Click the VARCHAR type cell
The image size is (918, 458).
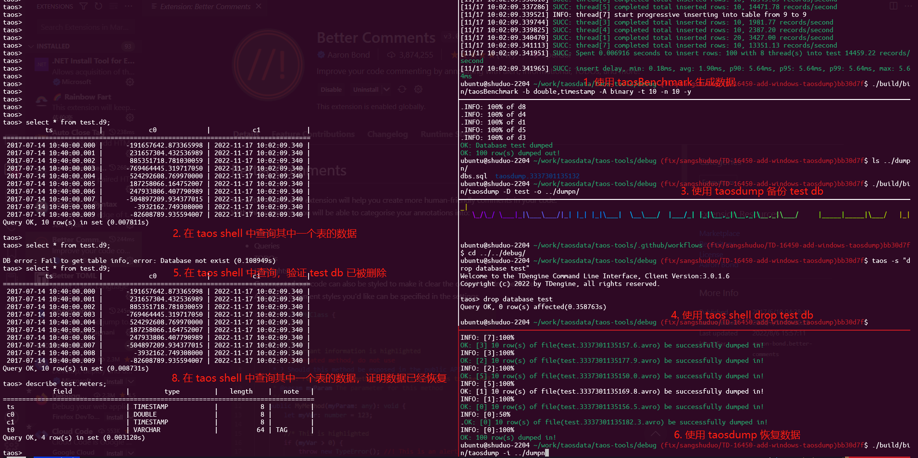(x=147, y=430)
